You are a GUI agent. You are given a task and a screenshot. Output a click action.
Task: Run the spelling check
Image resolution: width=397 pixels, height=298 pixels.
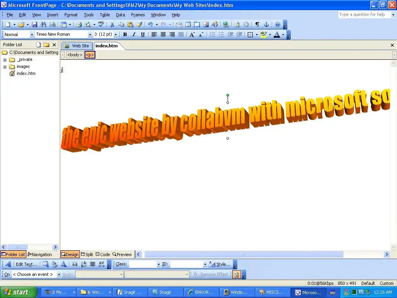pyautogui.click(x=101, y=24)
